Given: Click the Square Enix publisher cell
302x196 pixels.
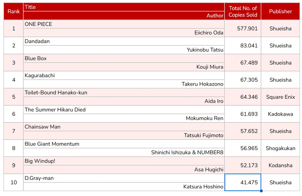Looking at the screenshot, I should click(280, 97).
